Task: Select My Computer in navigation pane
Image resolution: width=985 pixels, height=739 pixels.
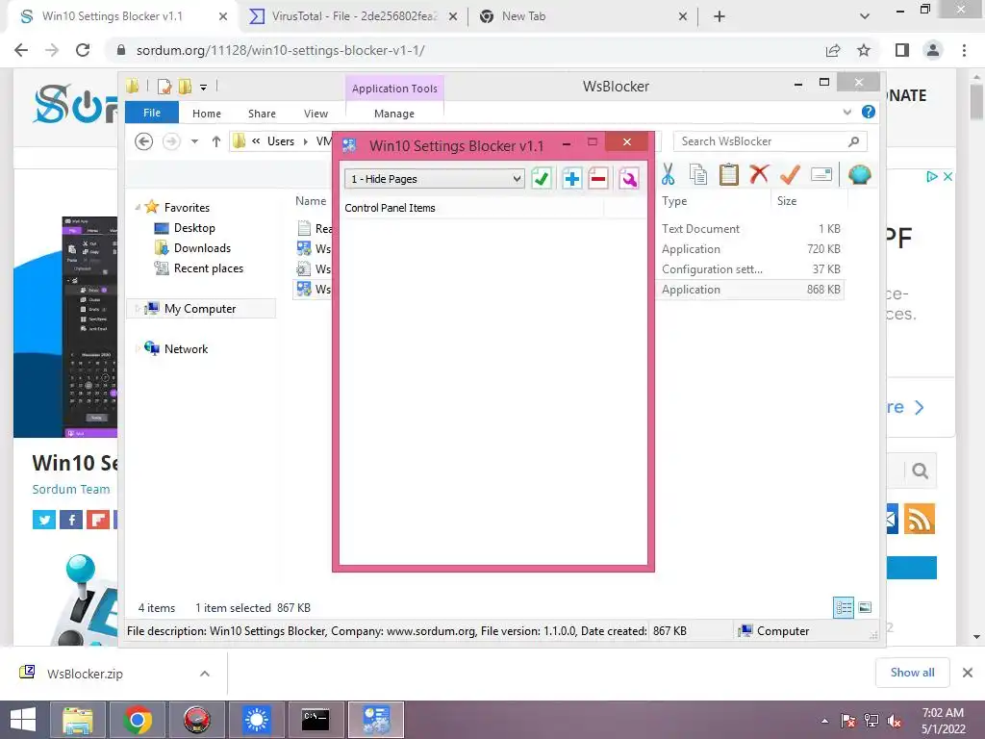Action: click(x=200, y=309)
